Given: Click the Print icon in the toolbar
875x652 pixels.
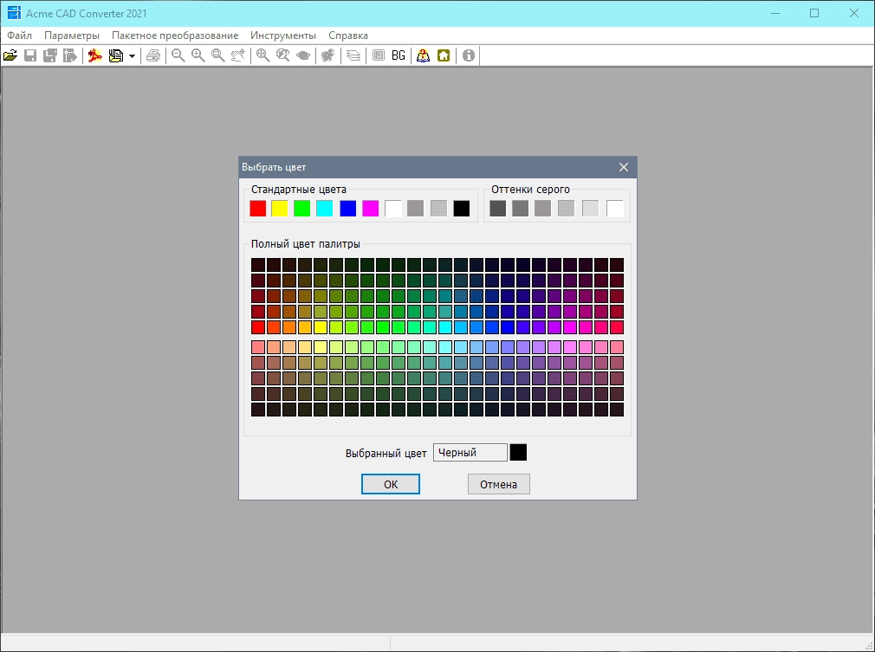Looking at the screenshot, I should point(153,55).
